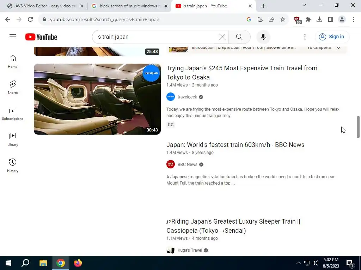Open the YouTube guide hamburger menu
The height and width of the screenshot is (270, 361).
(13, 37)
